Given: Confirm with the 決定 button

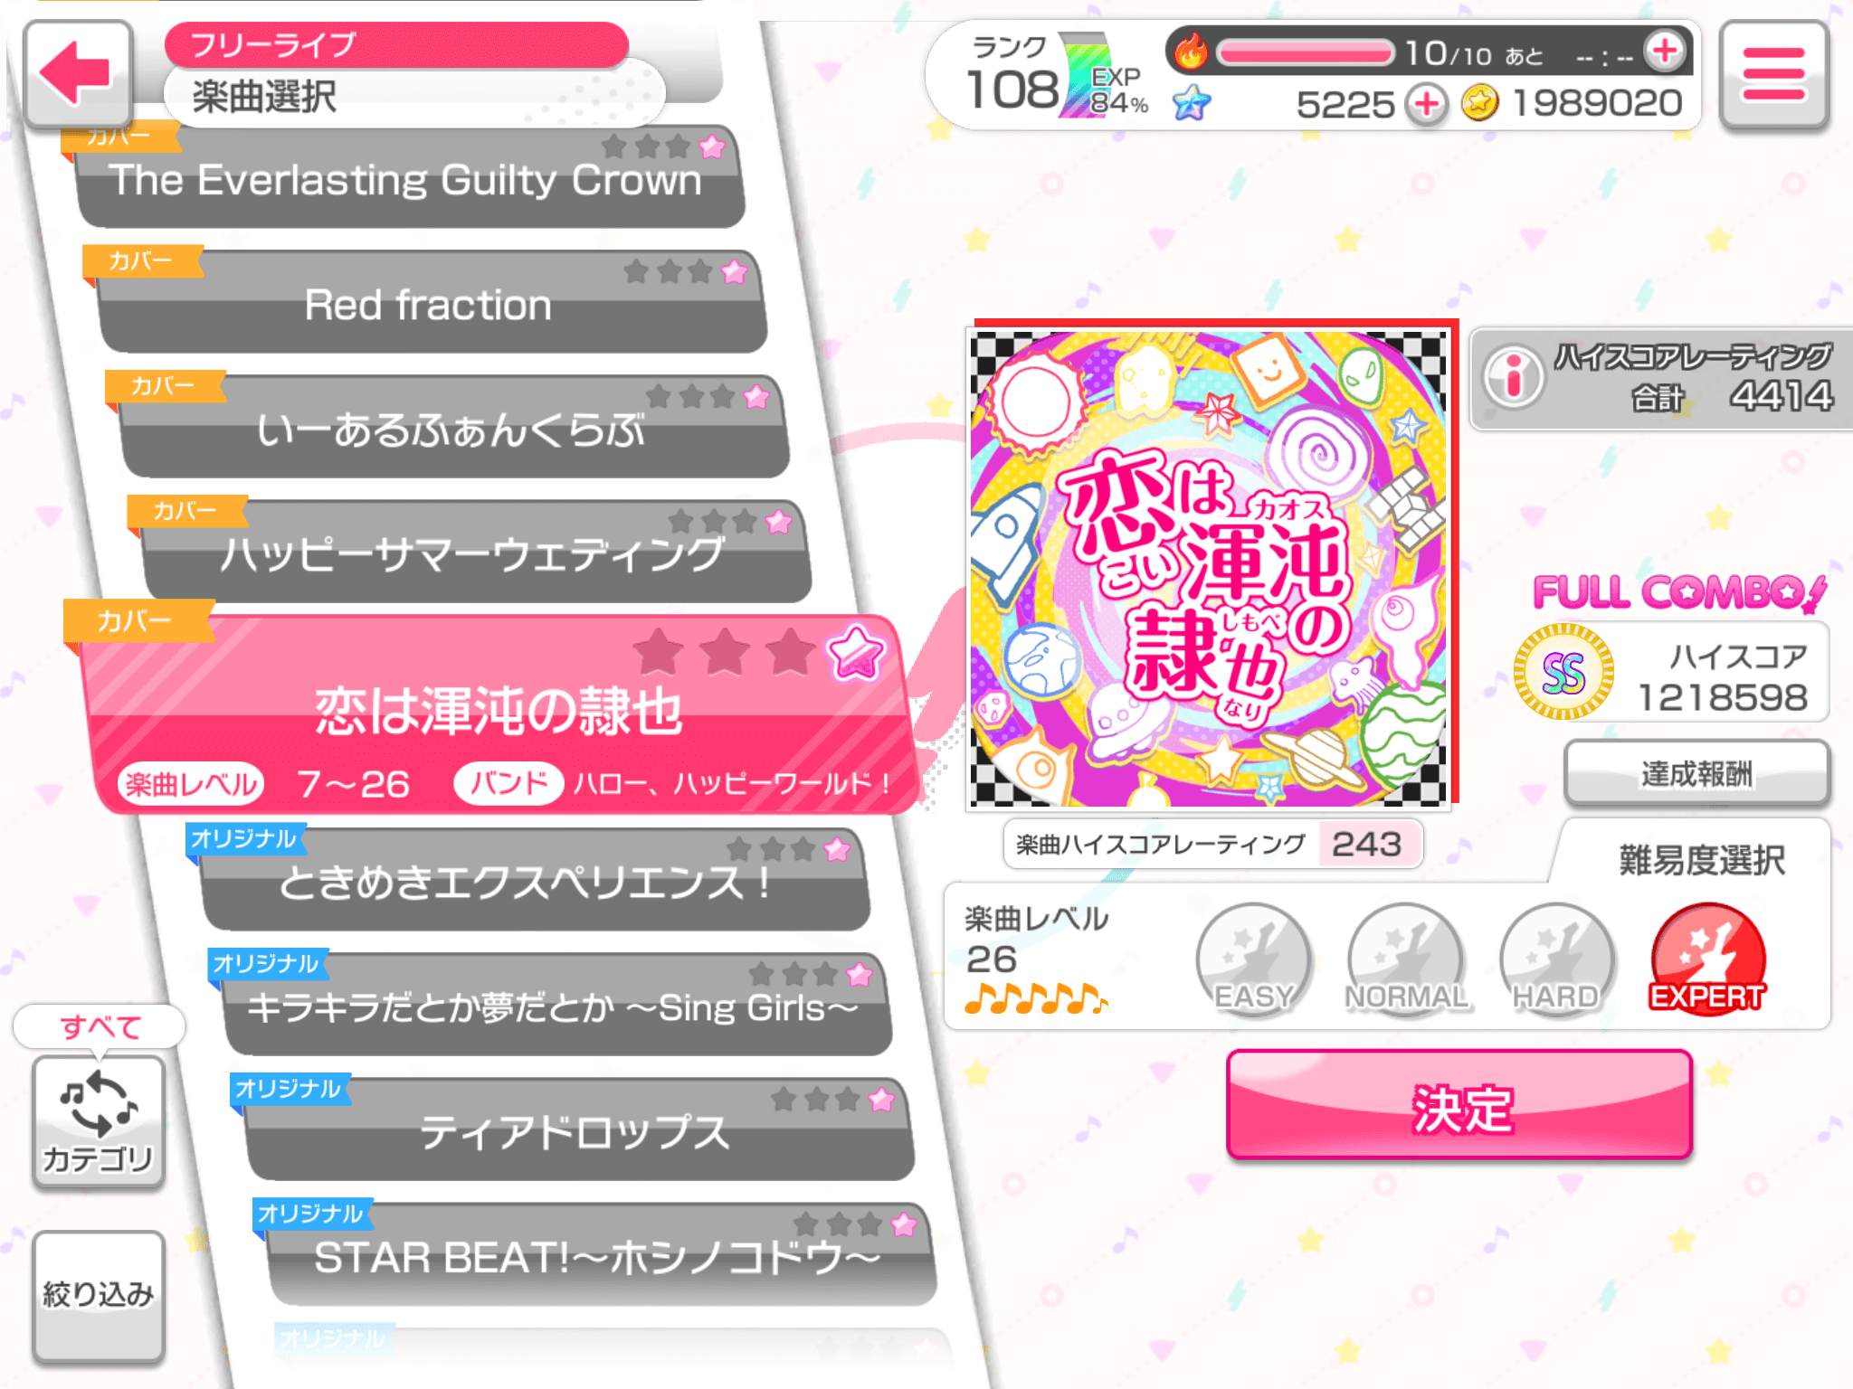Looking at the screenshot, I should (1459, 1105).
